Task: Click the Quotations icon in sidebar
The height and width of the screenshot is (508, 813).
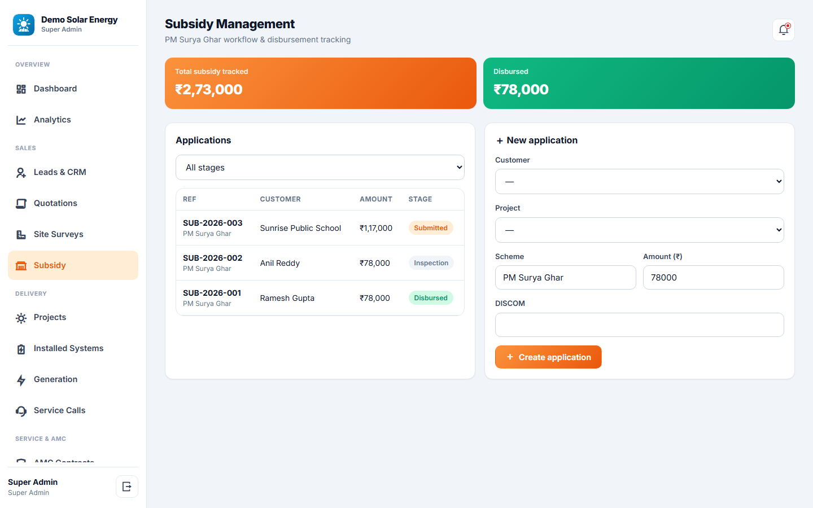Action: [x=21, y=204]
